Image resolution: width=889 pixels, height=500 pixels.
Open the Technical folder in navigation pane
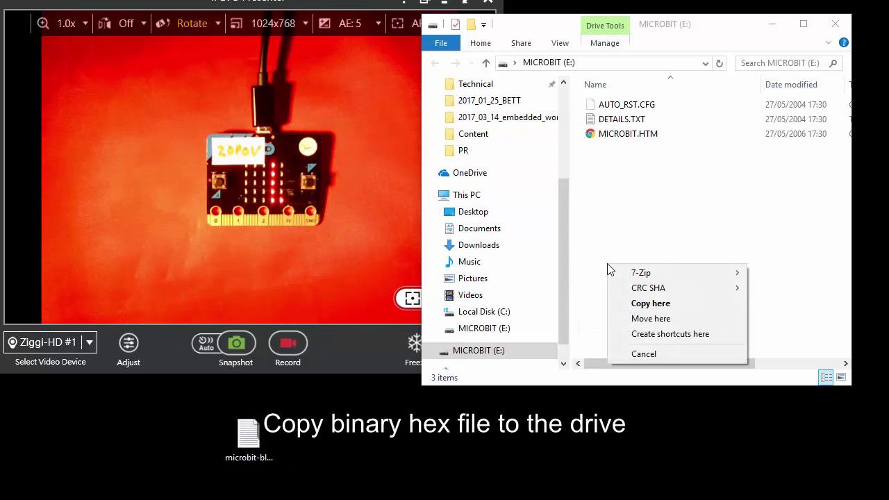pyautogui.click(x=475, y=84)
